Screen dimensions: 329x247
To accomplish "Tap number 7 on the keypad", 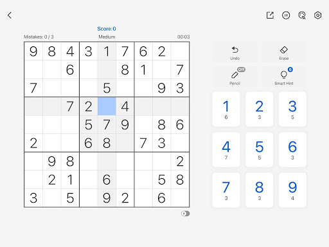I will tap(226, 190).
